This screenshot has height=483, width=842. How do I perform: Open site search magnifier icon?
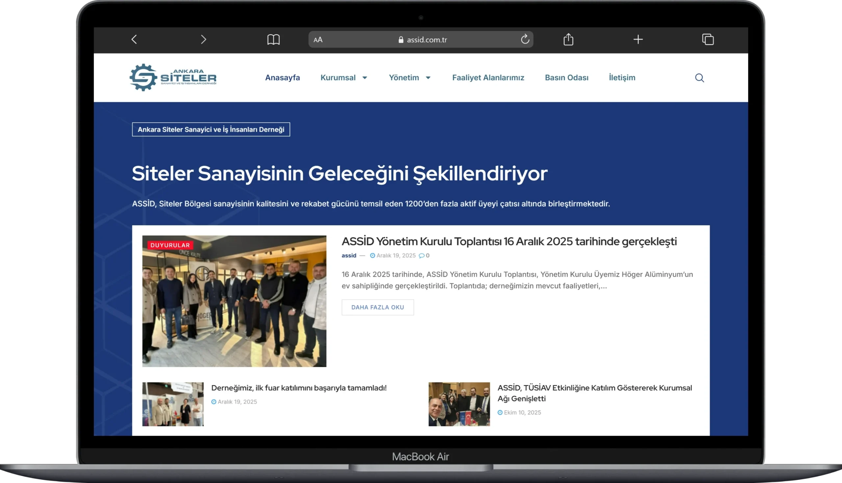click(699, 78)
